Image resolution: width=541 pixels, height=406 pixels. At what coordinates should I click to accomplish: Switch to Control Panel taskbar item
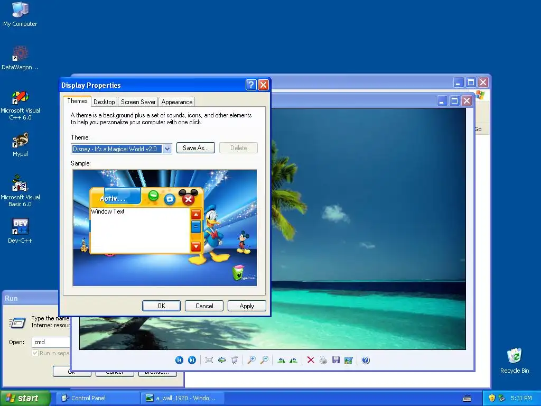[97, 398]
